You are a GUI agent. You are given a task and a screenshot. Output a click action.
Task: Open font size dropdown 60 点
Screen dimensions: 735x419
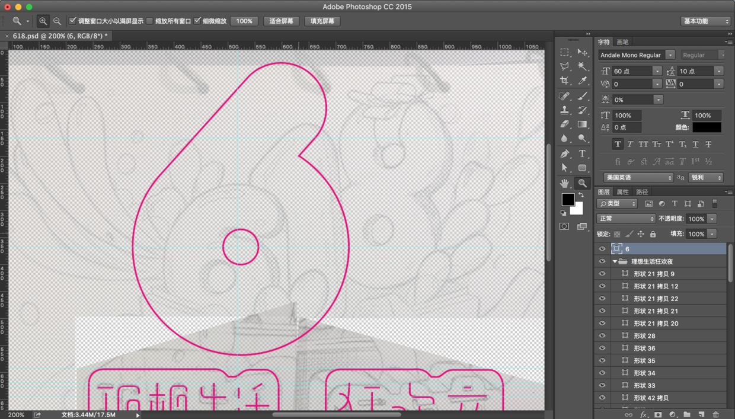657,71
